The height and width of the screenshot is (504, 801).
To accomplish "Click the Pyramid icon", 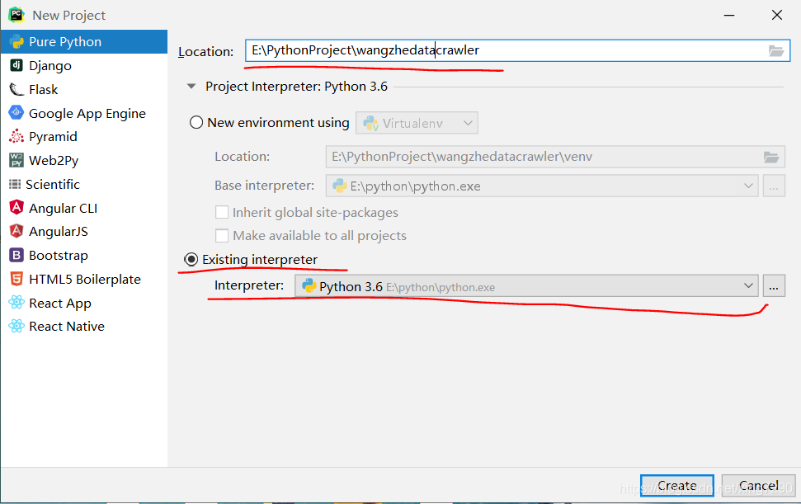I will tap(16, 136).
